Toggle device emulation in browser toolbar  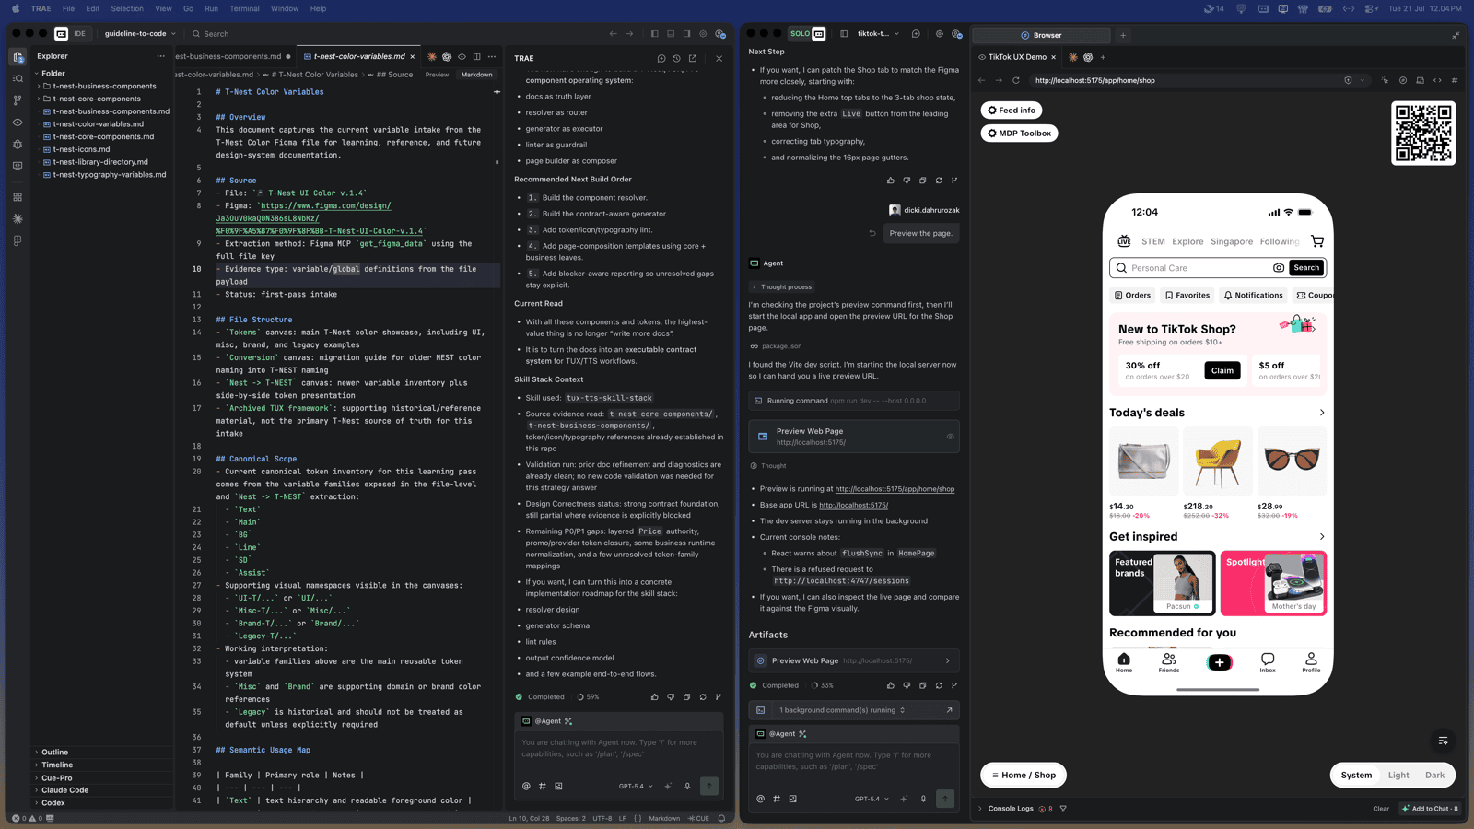[1420, 80]
